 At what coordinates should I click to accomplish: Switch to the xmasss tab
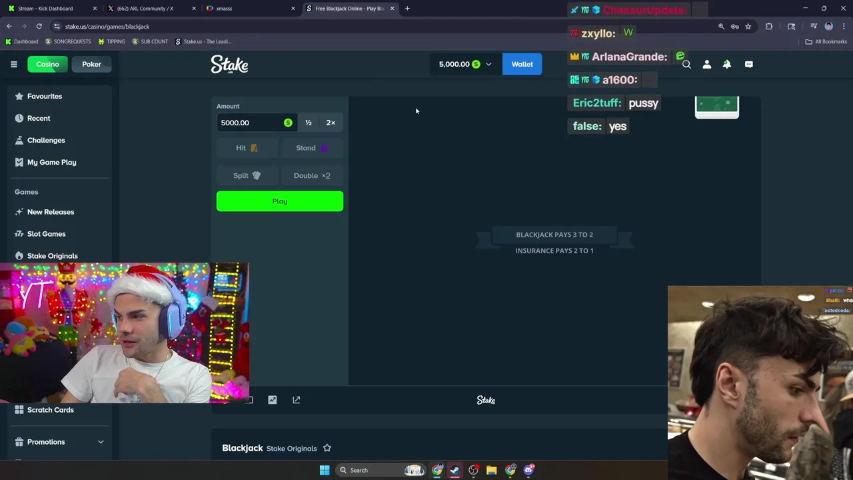(x=249, y=9)
